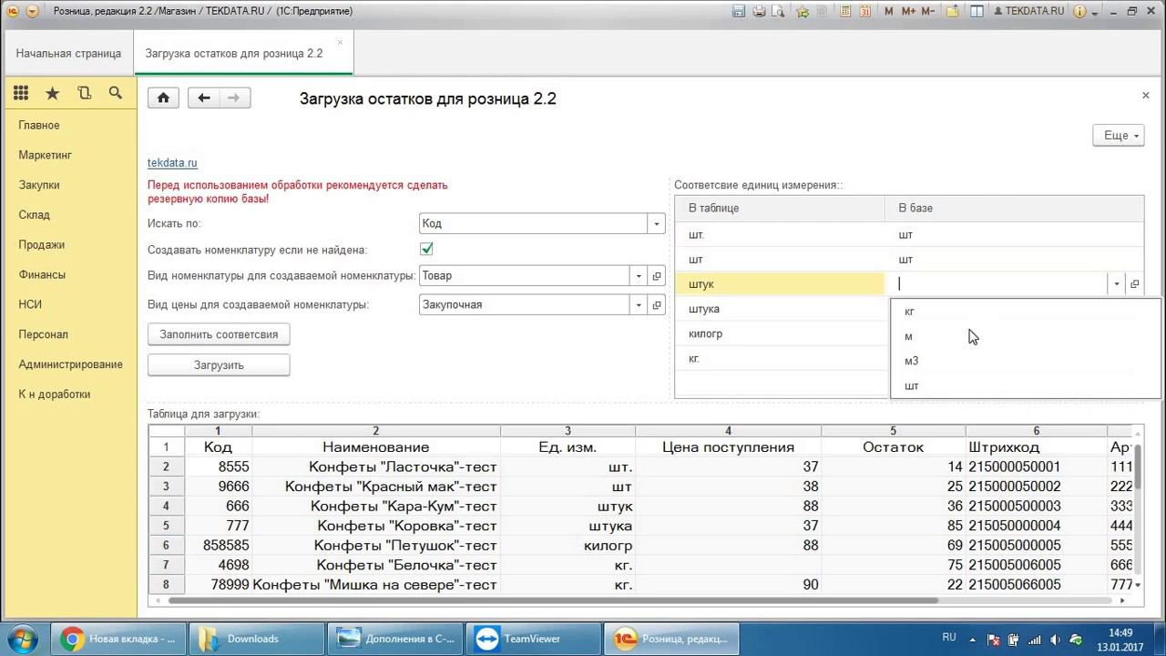
Task: Open Вид номенклатуры selection form button
Action: [x=657, y=275]
